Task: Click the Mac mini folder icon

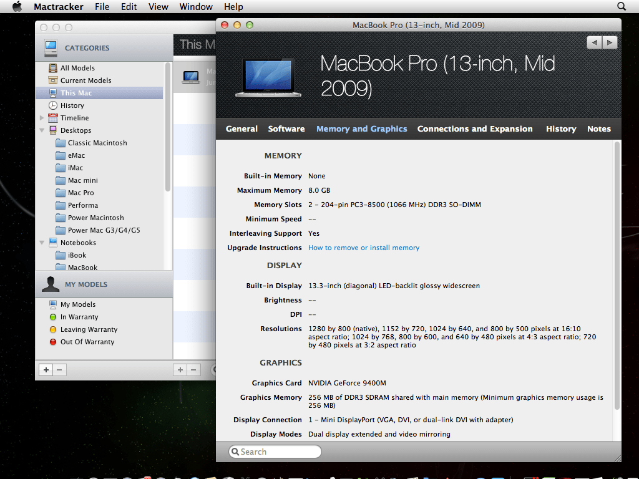Action: pos(61,180)
